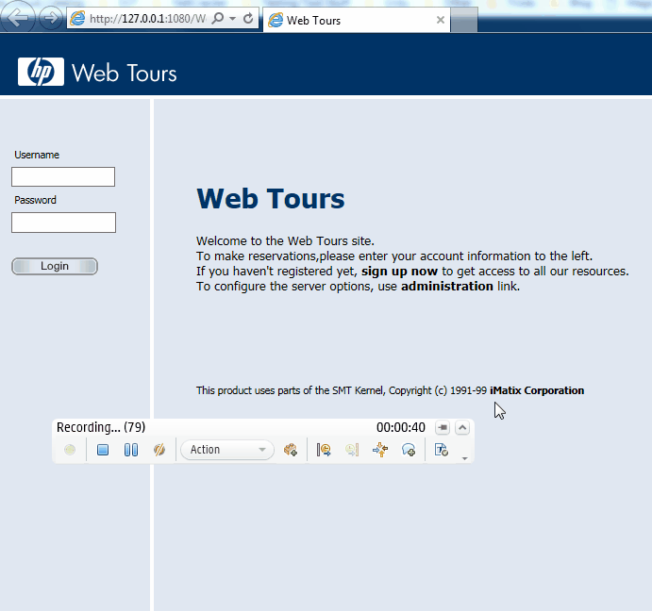This screenshot has width=652, height=611.
Task: Click the create new action icon
Action: [x=291, y=451]
